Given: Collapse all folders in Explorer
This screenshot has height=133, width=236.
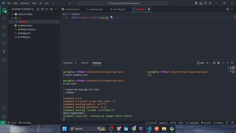Looking at the screenshot, I should [x=51, y=9].
